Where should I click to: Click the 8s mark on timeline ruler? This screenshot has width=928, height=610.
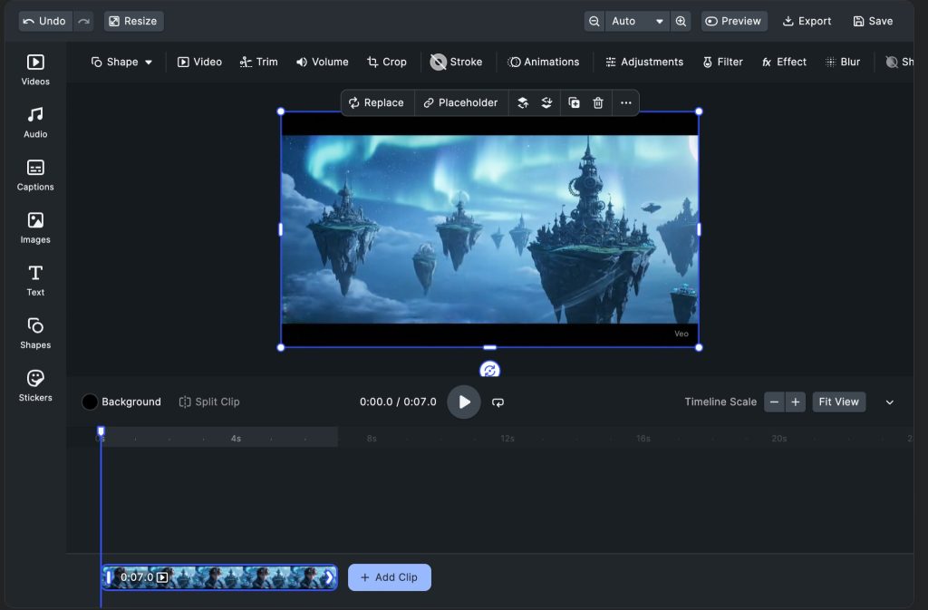click(x=371, y=439)
